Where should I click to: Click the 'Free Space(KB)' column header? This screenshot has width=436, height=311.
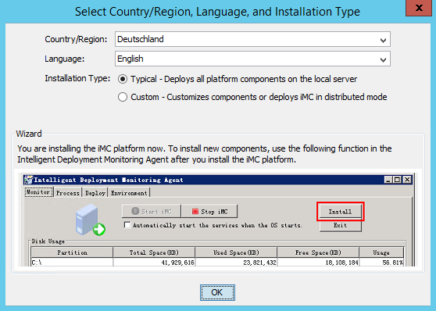pos(318,252)
